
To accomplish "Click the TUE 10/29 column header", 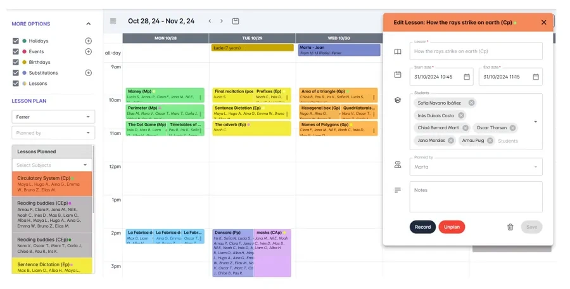I will 252,38.
